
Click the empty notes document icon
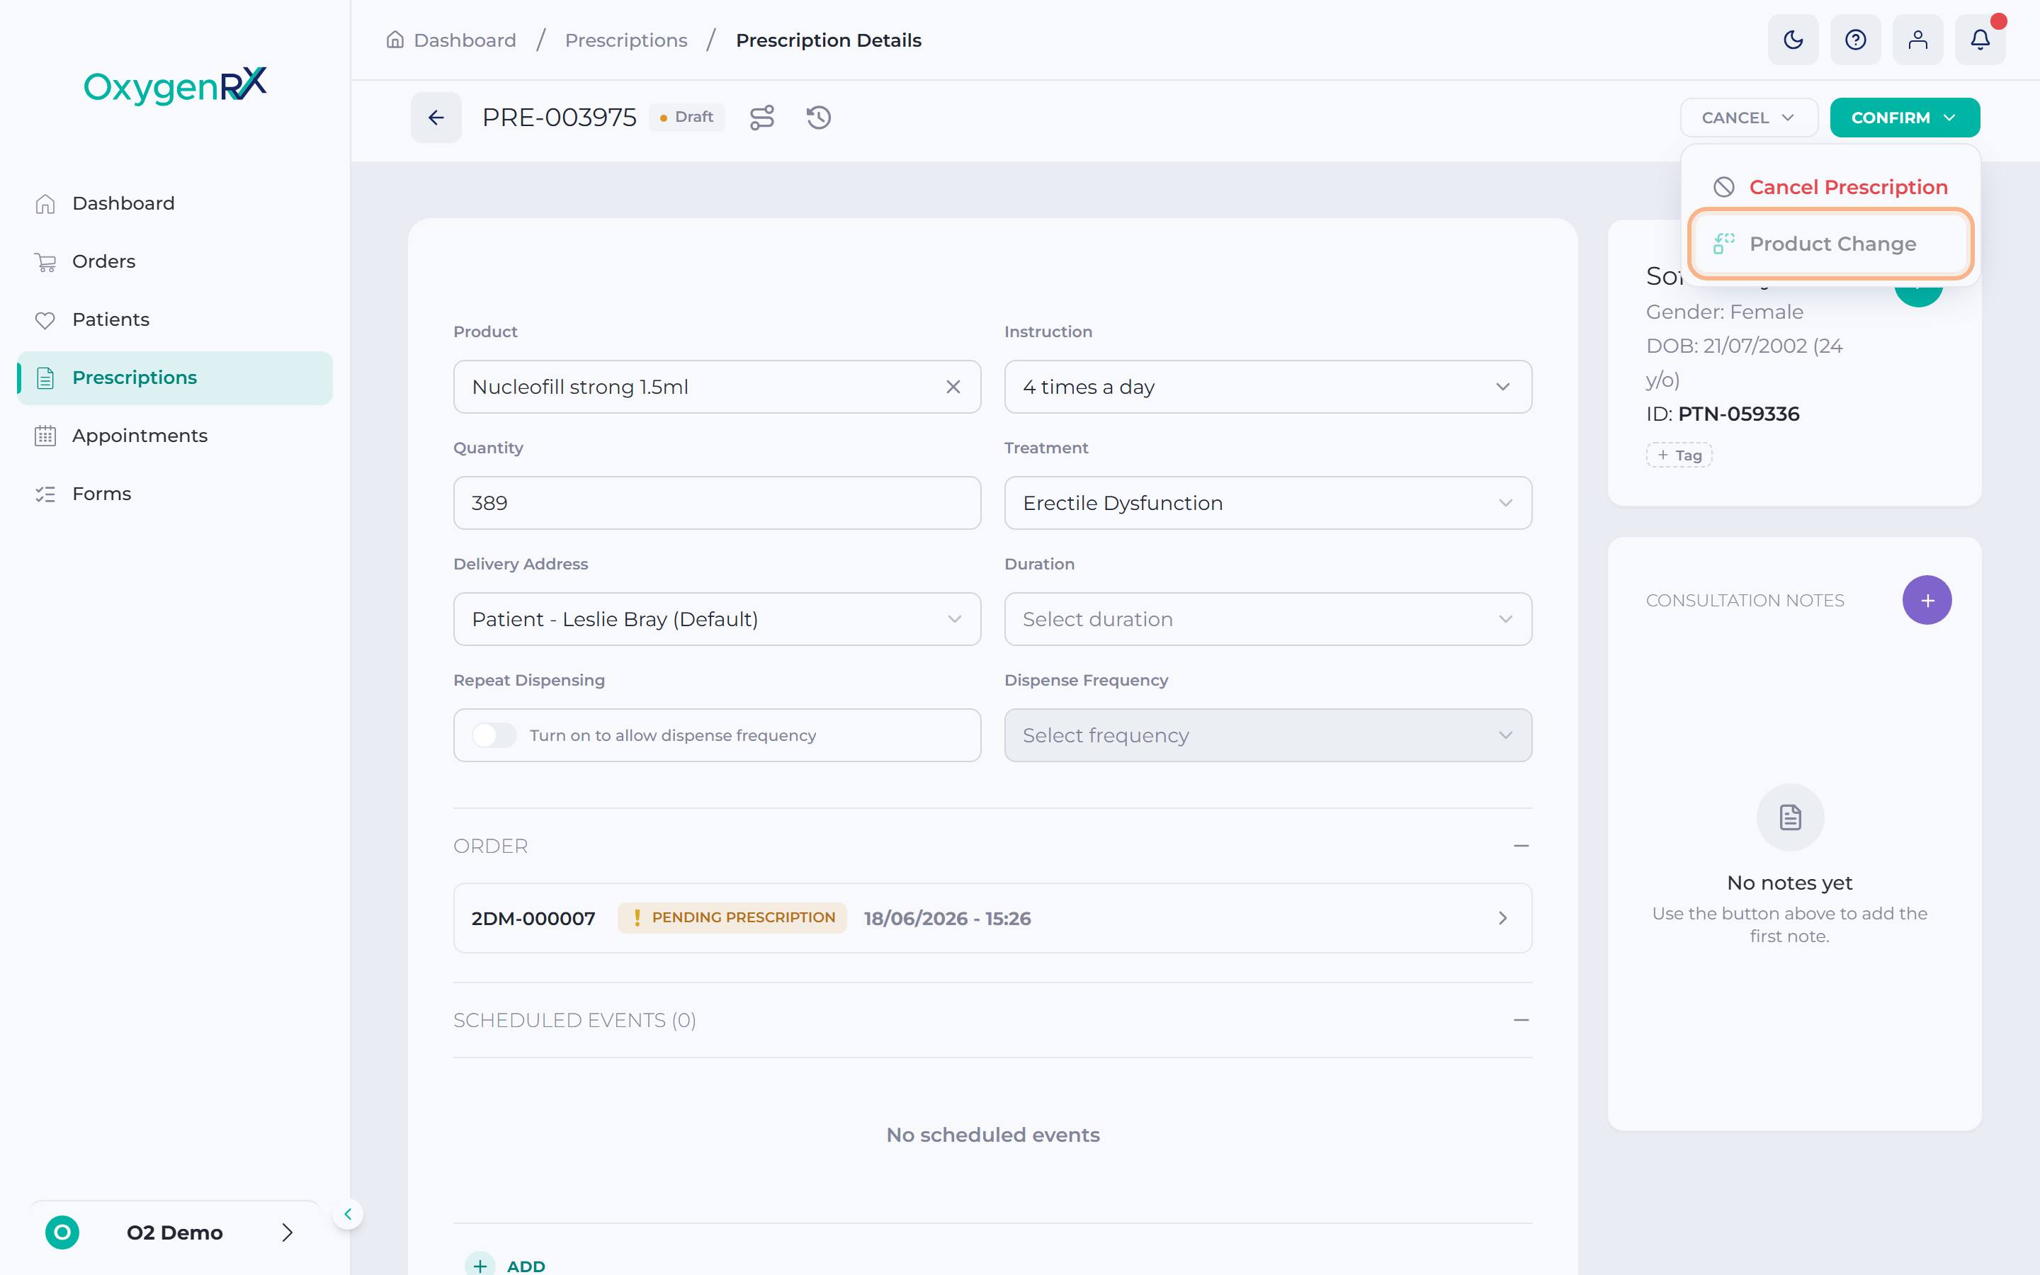click(x=1791, y=817)
